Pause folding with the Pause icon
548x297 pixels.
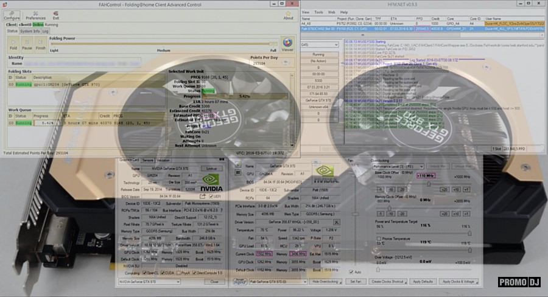[x=27, y=43]
